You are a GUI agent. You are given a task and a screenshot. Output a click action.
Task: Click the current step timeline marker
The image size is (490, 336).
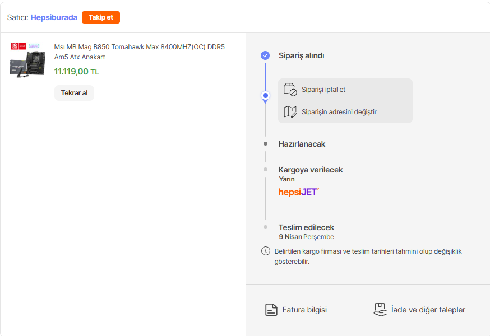(x=265, y=96)
